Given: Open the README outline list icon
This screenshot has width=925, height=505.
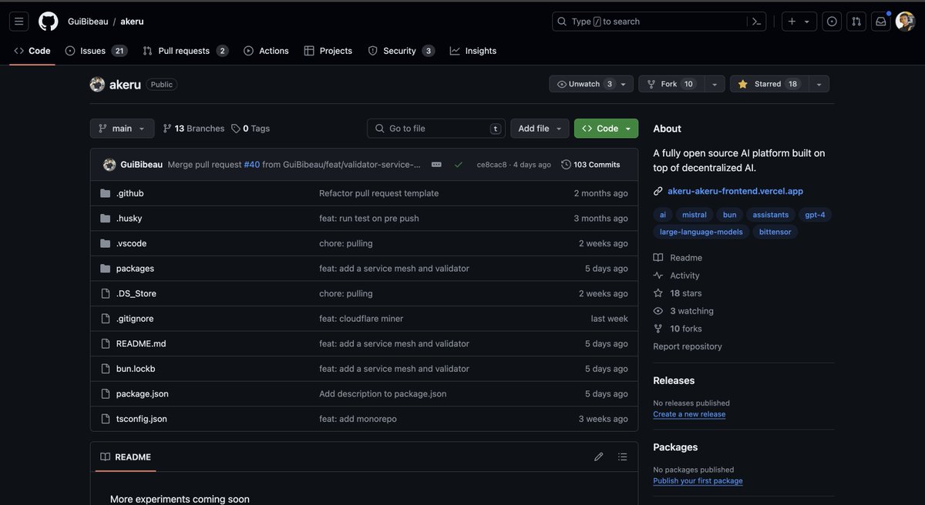Looking at the screenshot, I should tap(622, 457).
